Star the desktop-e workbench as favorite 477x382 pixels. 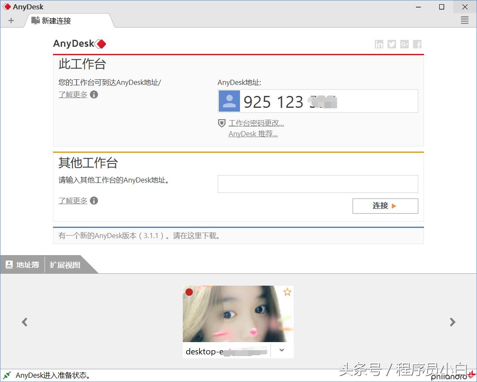click(x=287, y=292)
